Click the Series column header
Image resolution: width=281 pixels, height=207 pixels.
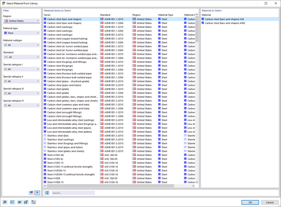[71, 15]
